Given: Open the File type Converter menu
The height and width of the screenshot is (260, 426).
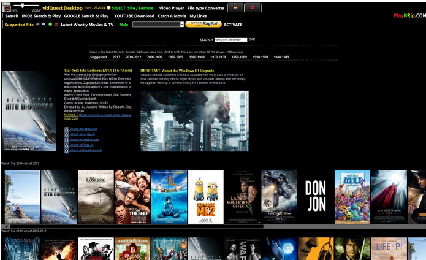Looking at the screenshot, I should pyautogui.click(x=206, y=8).
